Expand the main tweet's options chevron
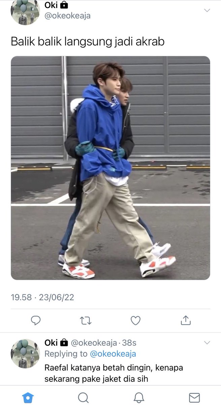221x405 pixels. 207,10
